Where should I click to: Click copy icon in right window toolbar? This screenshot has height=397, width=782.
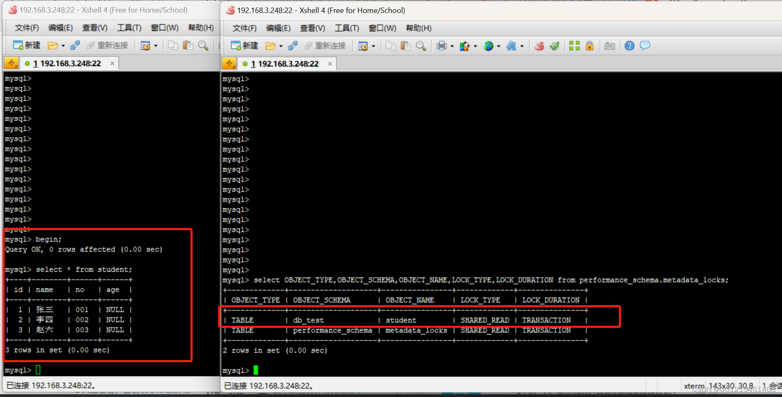391,46
